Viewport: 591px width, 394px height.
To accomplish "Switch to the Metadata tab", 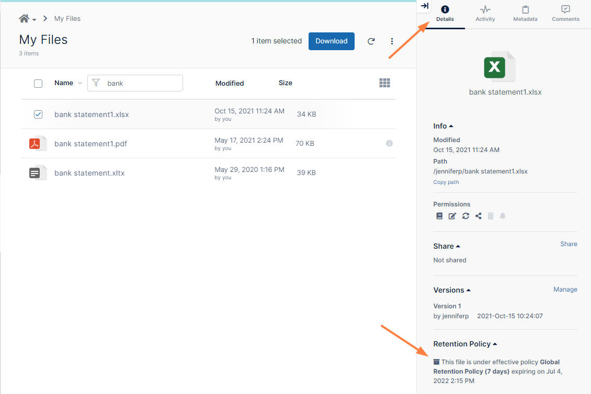I will coord(525,14).
